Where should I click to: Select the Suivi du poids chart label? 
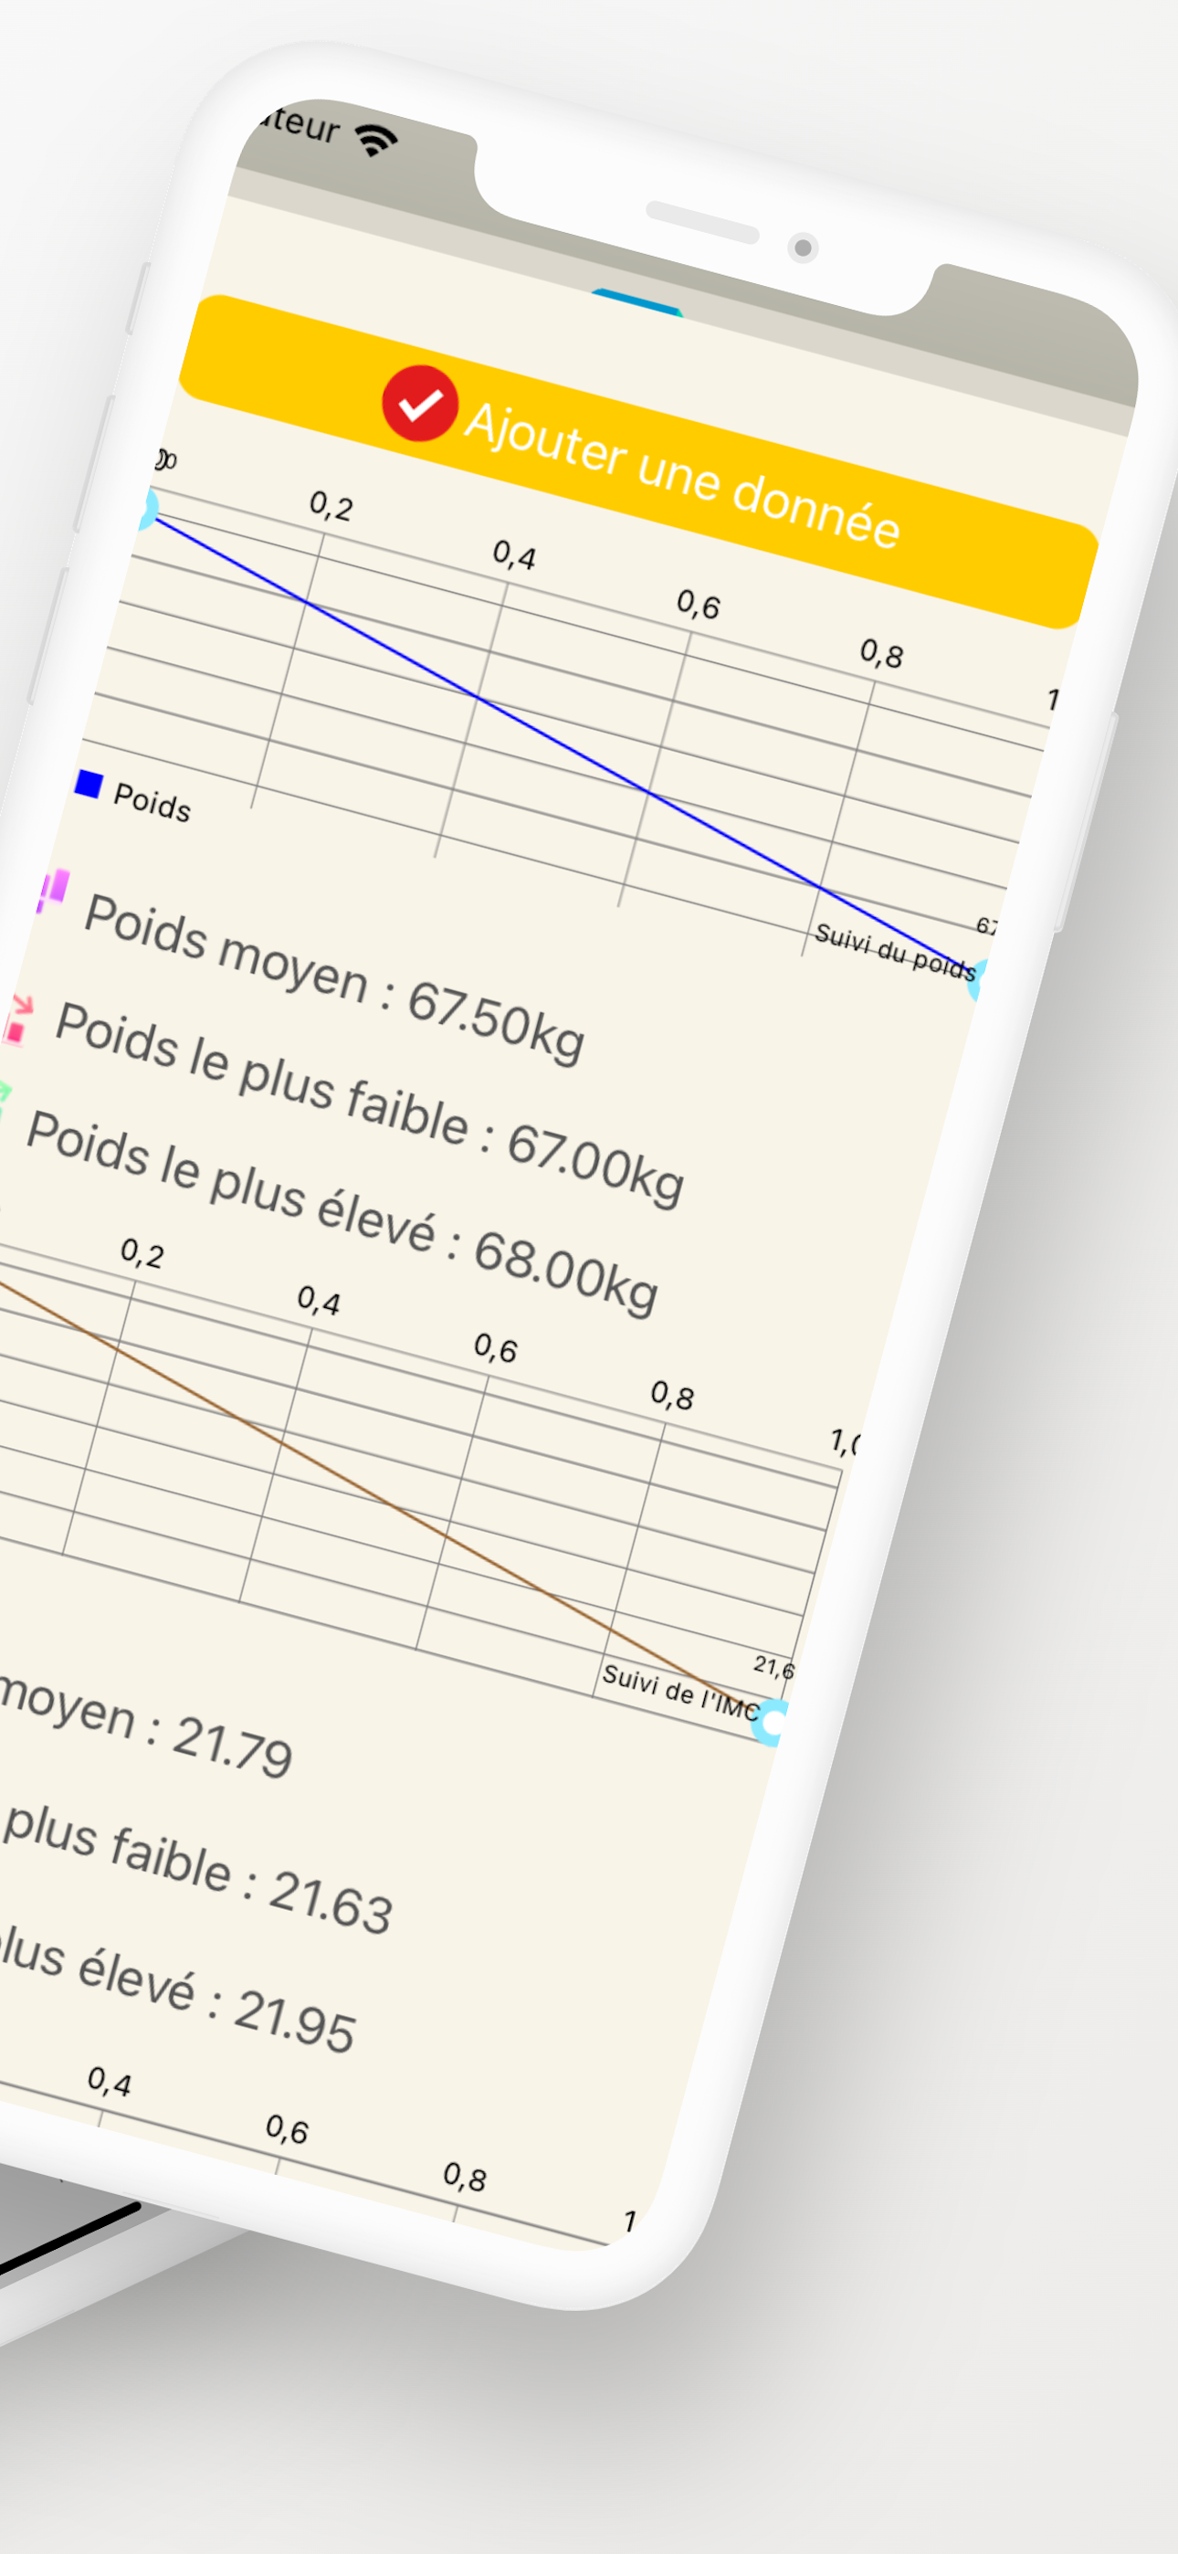[896, 952]
